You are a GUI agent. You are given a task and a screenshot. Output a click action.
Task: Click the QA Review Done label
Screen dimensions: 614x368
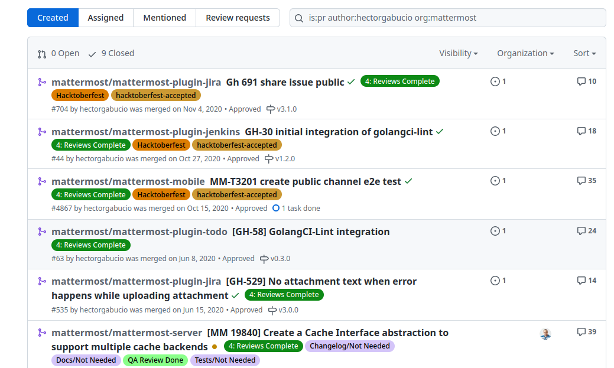(x=155, y=360)
